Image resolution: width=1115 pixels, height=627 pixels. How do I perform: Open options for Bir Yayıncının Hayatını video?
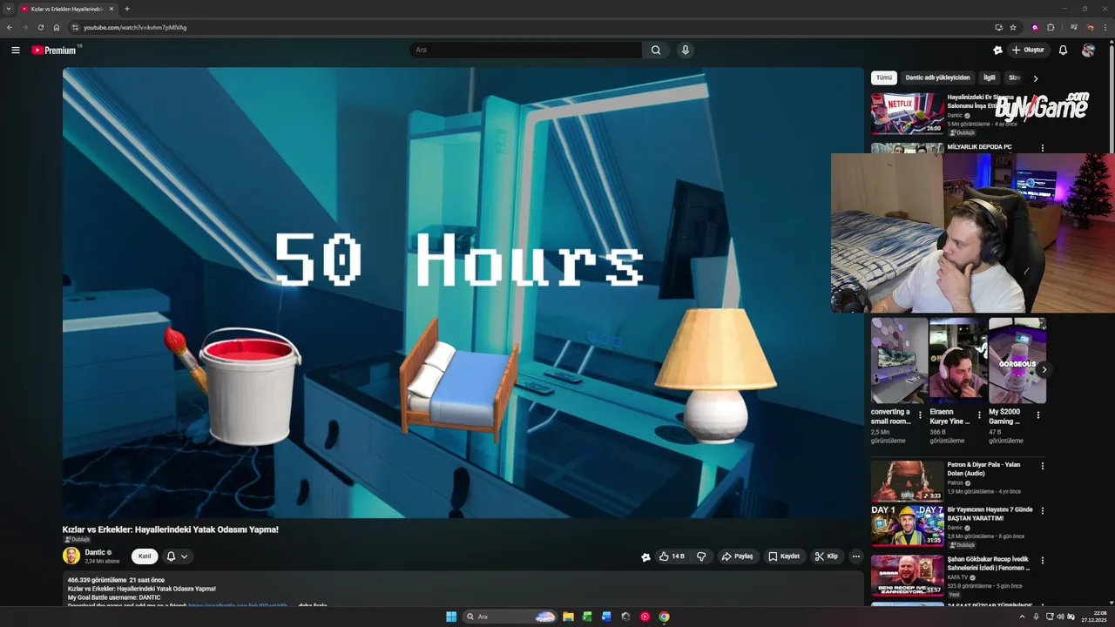pyautogui.click(x=1042, y=510)
